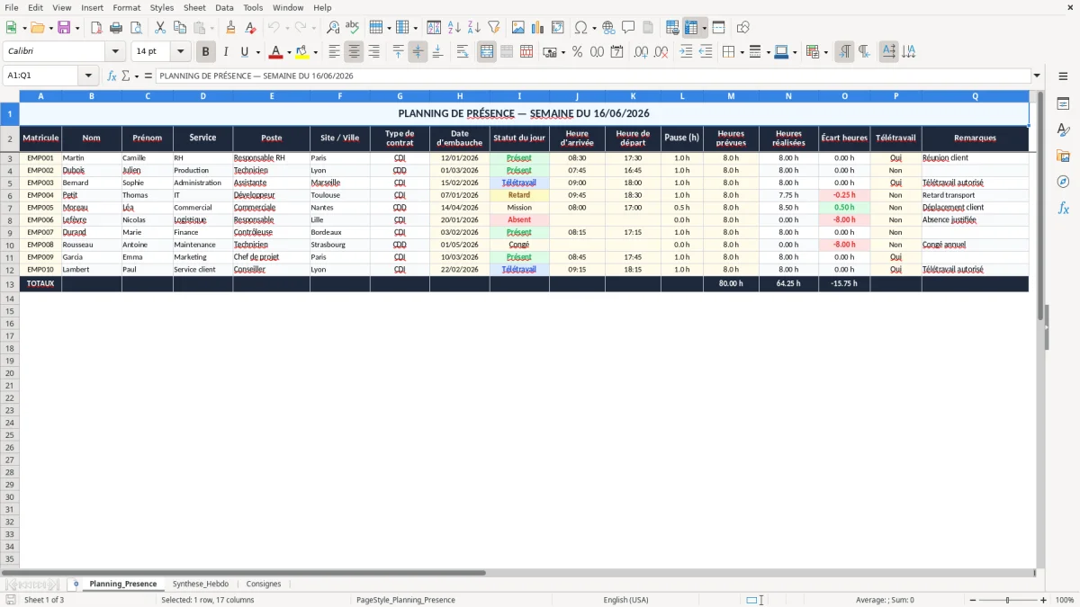The width and height of the screenshot is (1080, 607).
Task: Click the PageStyle_Planning_Presence status bar field
Action: 406,600
